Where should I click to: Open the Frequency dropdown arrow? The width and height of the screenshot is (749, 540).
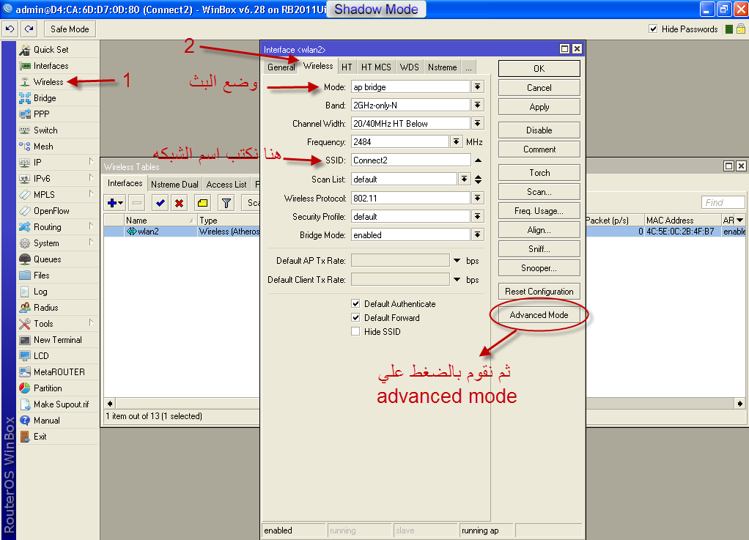[456, 142]
